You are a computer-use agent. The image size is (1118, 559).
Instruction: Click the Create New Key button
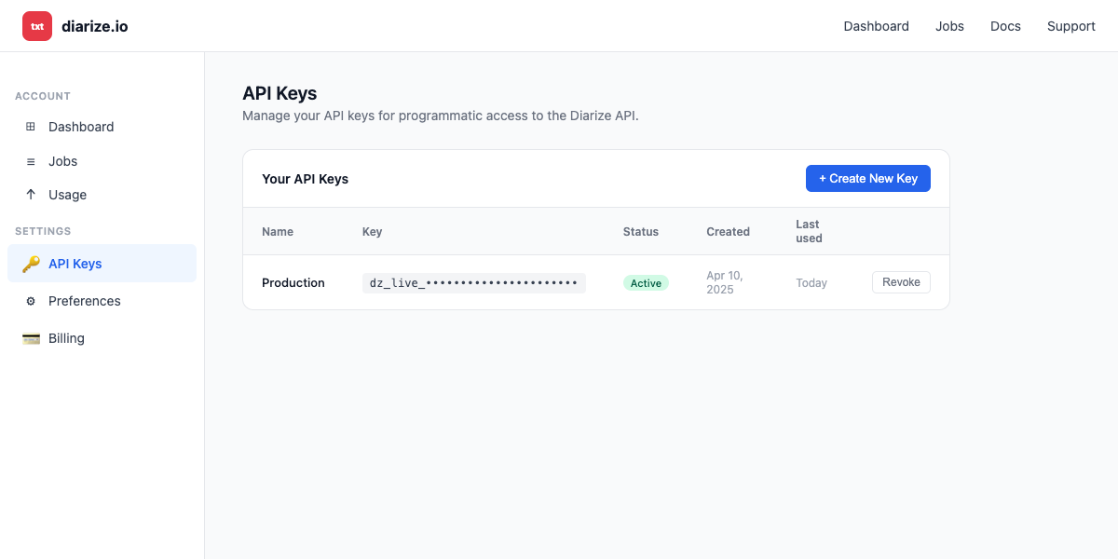[x=867, y=177]
